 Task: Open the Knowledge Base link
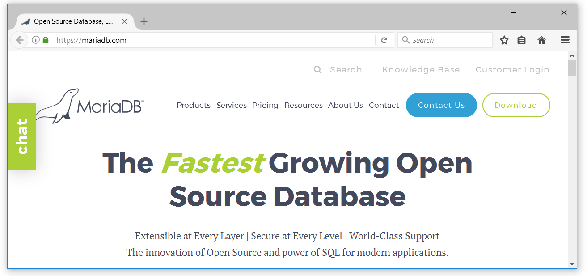[421, 70]
